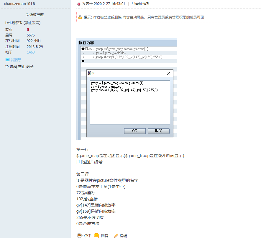This screenshot has height=238, width=261.
Task: View the author's IP address
Action: [x=7, y=67]
